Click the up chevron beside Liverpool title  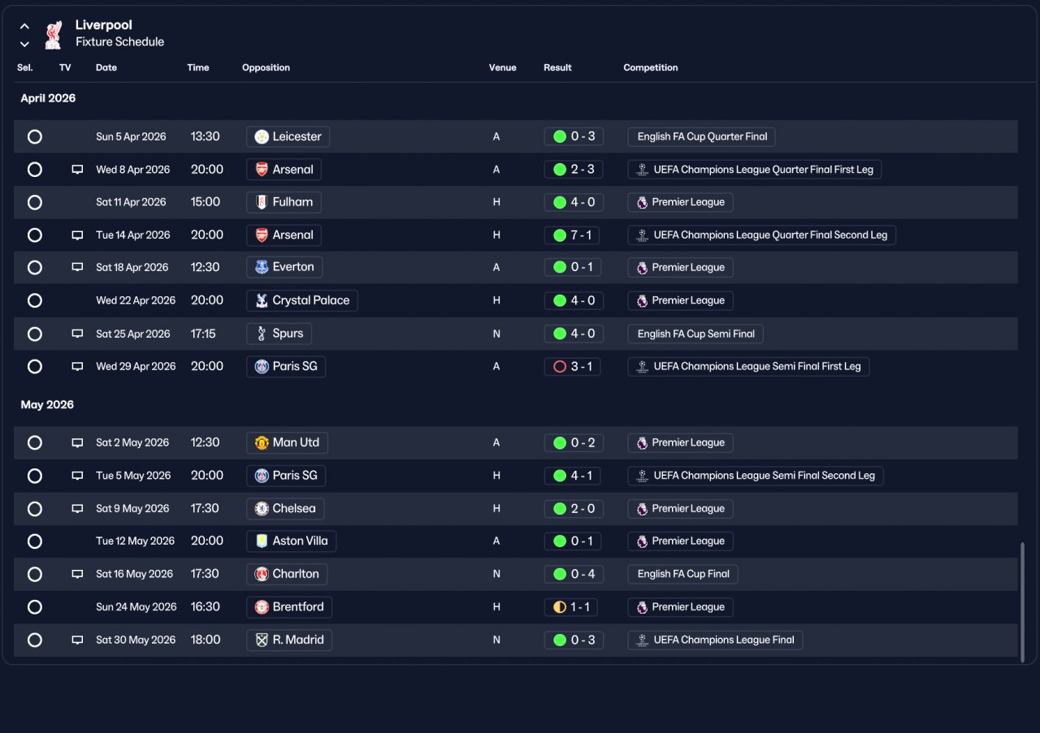(x=24, y=26)
